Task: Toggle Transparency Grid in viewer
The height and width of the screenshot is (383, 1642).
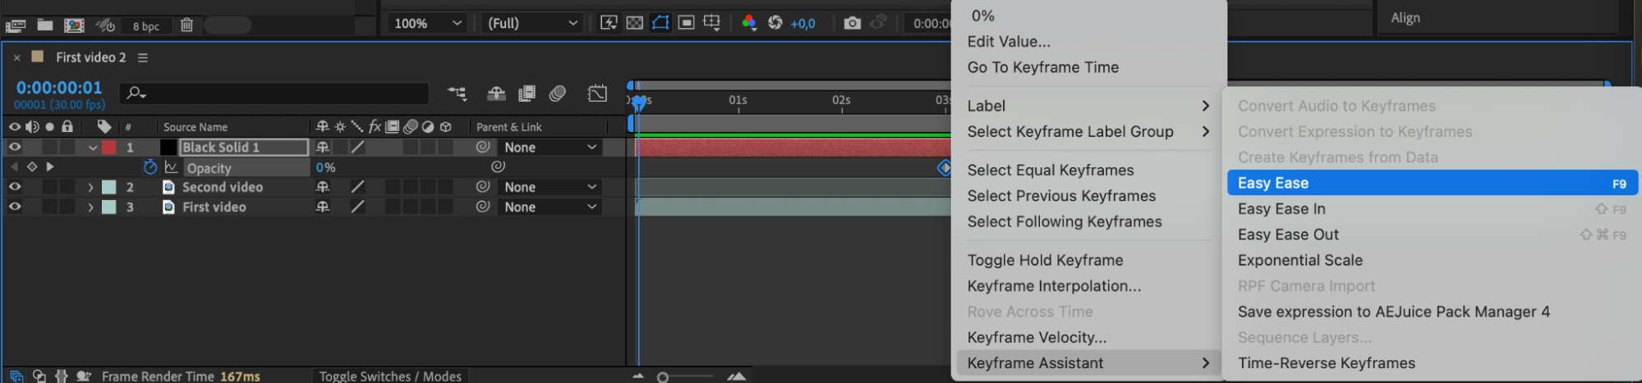Action: point(635,23)
